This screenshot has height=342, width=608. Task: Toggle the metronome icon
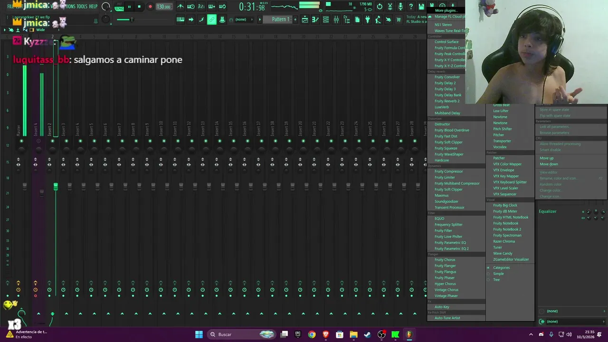(180, 7)
